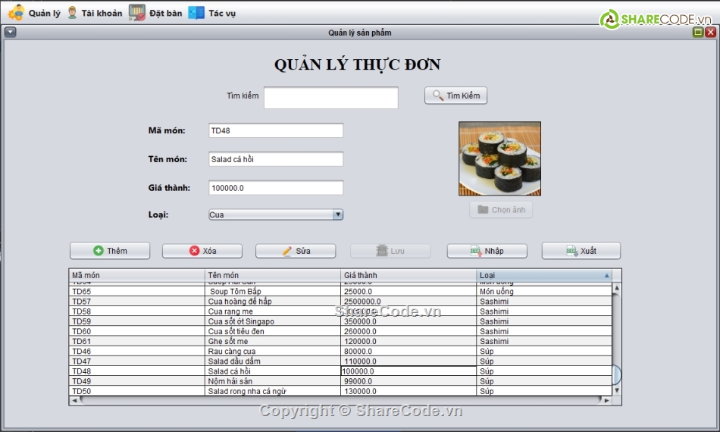Select row Cua sốt ớt Singapo

click(x=340, y=321)
